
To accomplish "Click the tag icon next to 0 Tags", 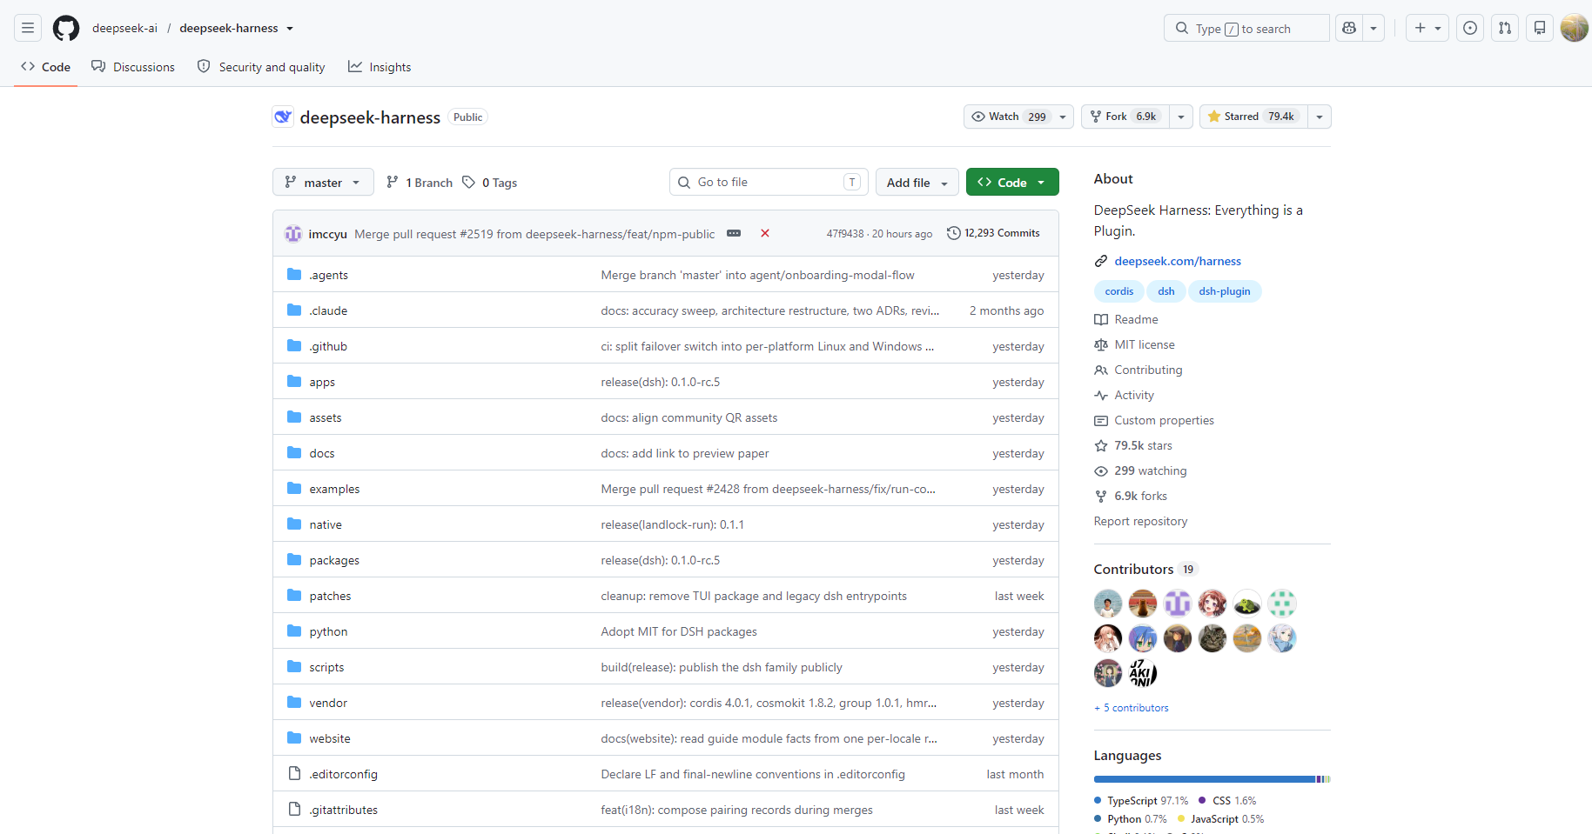I will pyautogui.click(x=468, y=182).
